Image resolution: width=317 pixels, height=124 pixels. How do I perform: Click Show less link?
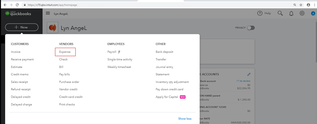pyautogui.click(x=185, y=119)
